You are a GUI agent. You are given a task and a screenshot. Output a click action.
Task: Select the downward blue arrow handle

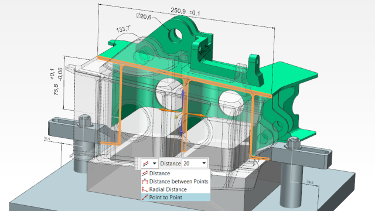pos(182,127)
